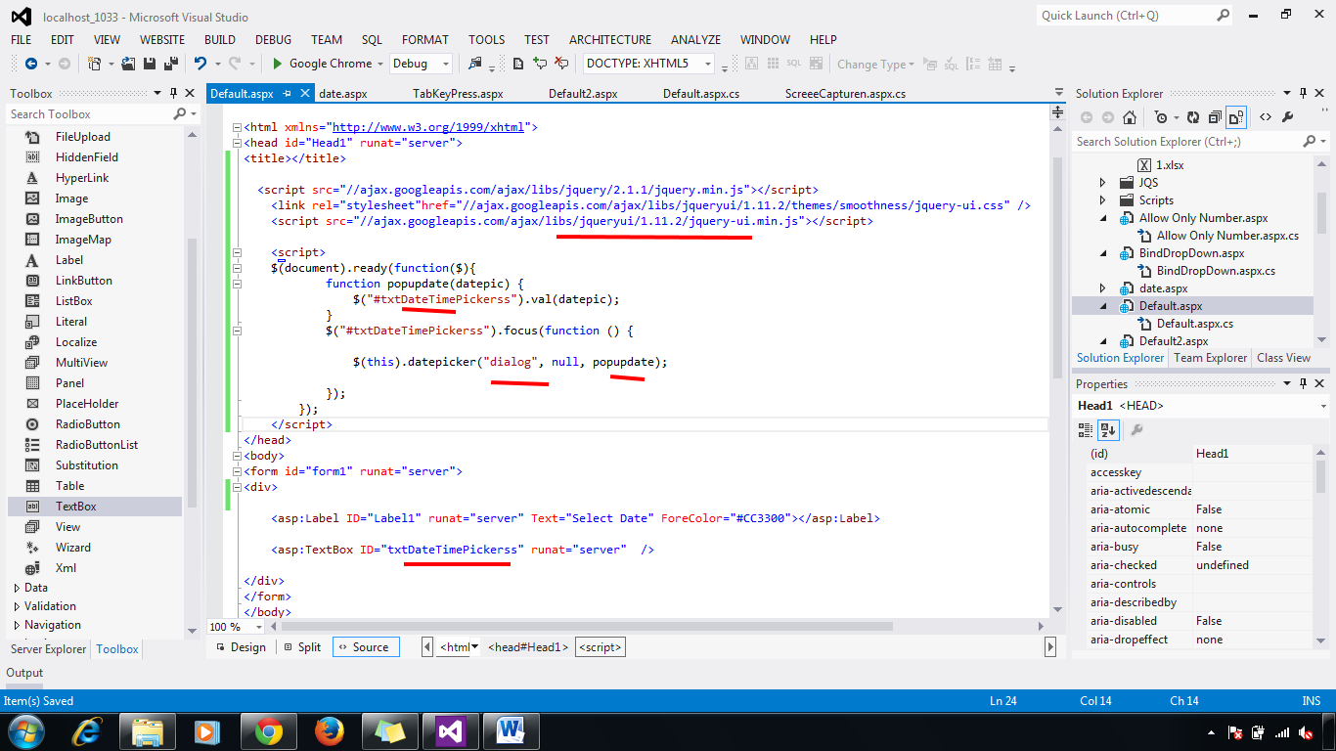This screenshot has width=1336, height=751.
Task: Open Firefox from the Windows taskbar
Action: click(x=331, y=731)
